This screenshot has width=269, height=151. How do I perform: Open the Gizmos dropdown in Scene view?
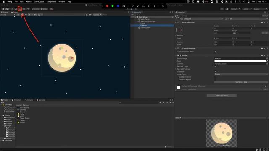(x=97, y=15)
